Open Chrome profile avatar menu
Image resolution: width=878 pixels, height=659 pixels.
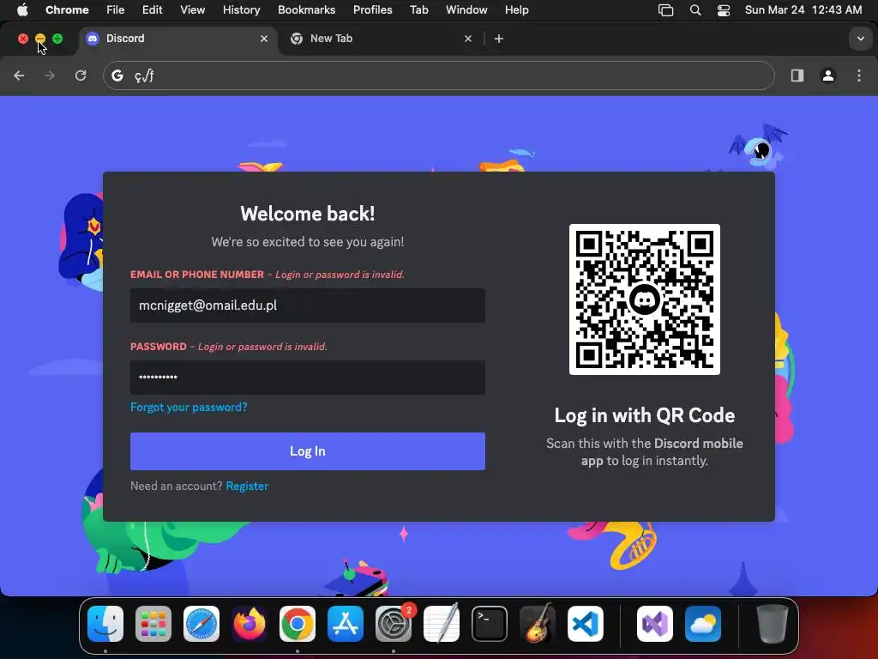click(828, 76)
